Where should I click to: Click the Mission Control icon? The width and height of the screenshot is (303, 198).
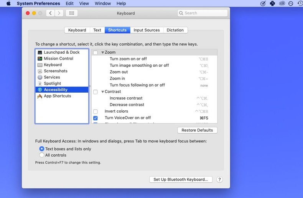pos(40,59)
